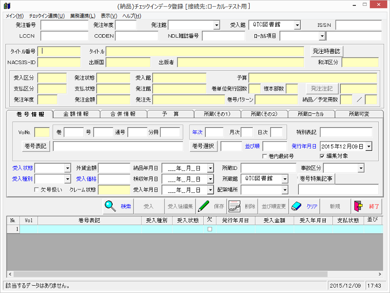Click the 巻号選択 button
390x293 pixels.
203,146
